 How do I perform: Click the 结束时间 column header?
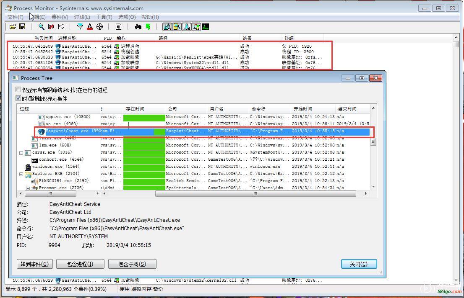tap(352, 109)
